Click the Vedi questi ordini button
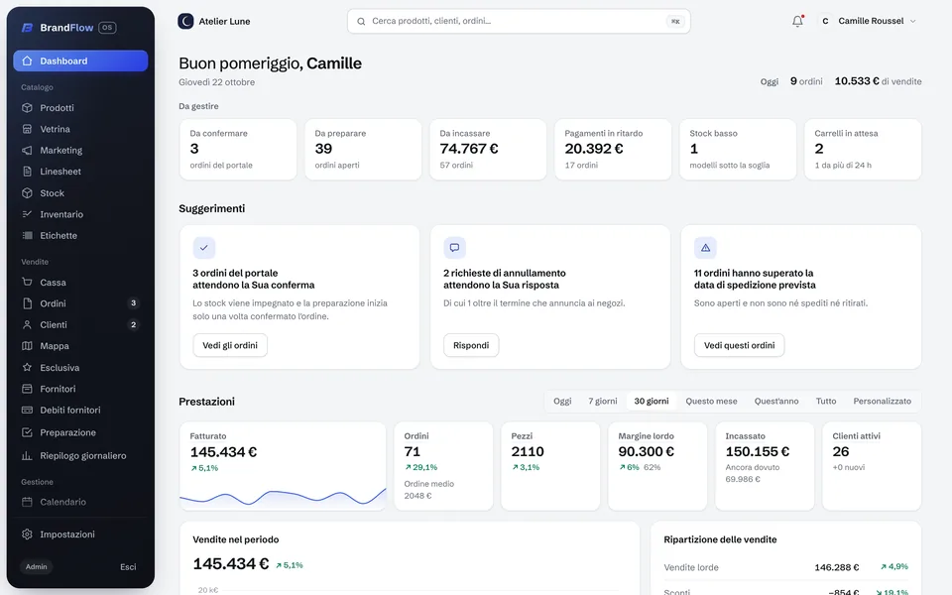Screen dimensions: 952x595 point(740,345)
